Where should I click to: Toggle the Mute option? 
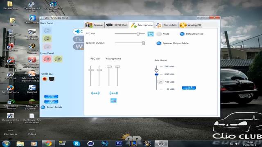159,34
